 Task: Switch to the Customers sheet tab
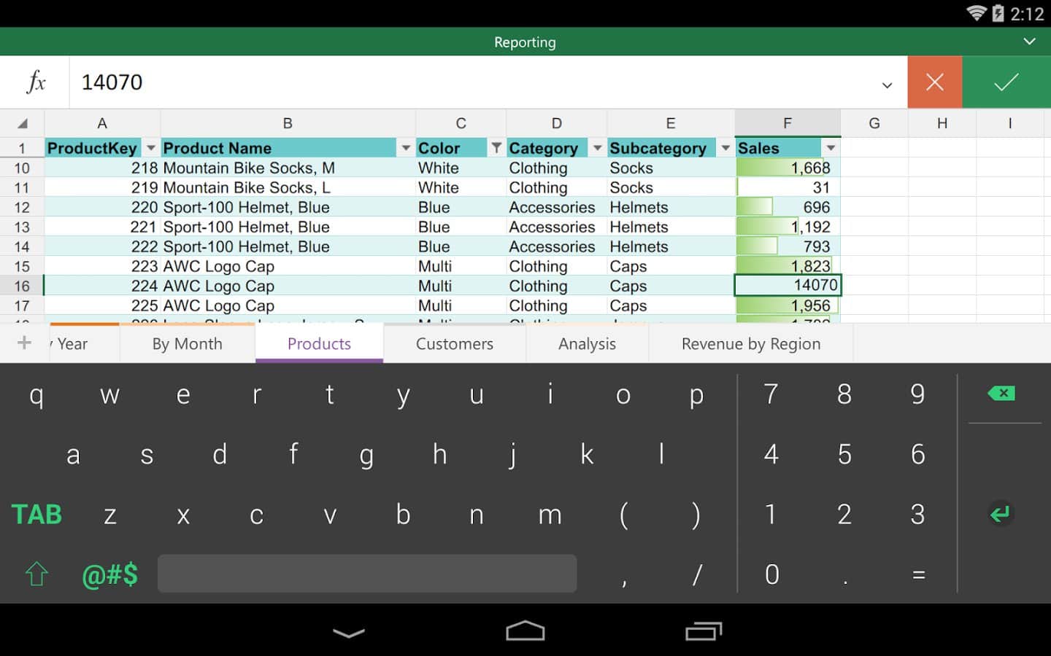click(454, 343)
